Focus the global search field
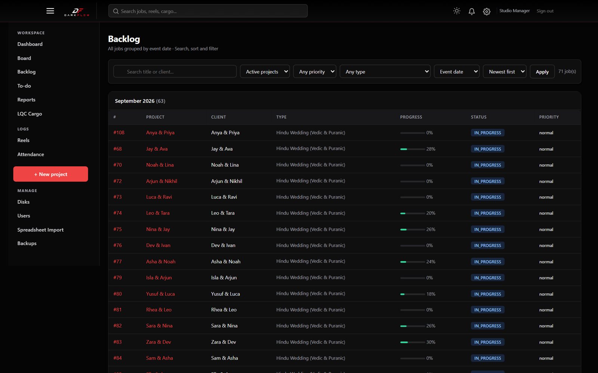Viewport: 598px width, 373px height. [208, 11]
